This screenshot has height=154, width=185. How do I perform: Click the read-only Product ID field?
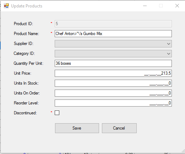point(113,24)
